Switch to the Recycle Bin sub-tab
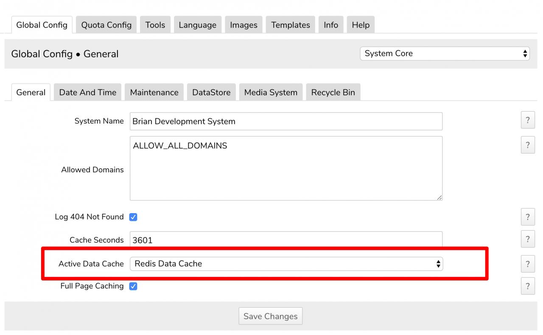Image resolution: width=543 pixels, height=335 pixels. (x=333, y=93)
